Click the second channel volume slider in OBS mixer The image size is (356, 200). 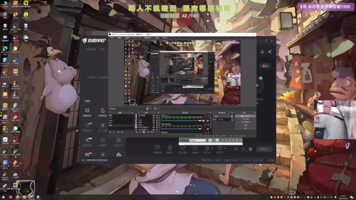pyautogui.click(x=181, y=129)
